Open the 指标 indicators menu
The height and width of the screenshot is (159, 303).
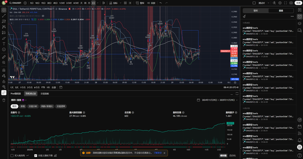tap(111, 3)
